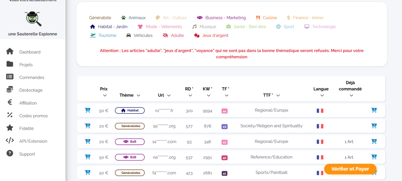Click the Codes promos percent icon

pyautogui.click(x=10, y=115)
